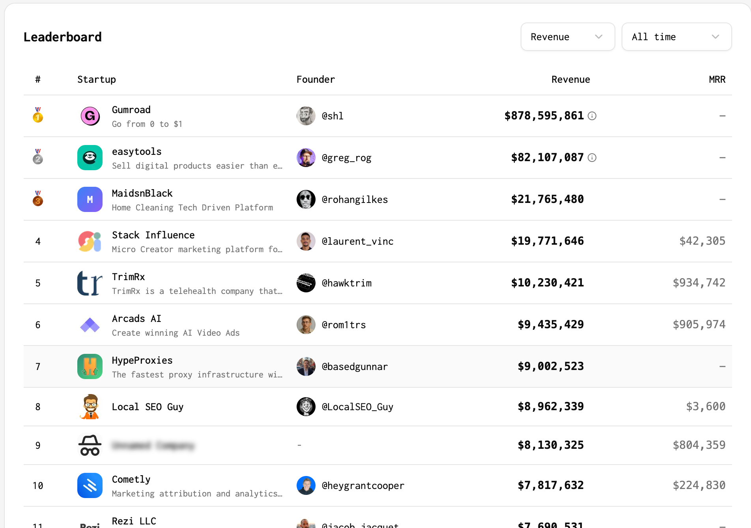Viewport: 751px width, 528px height.
Task: Click the Local SEO Guy mascot image
Action: tap(90, 407)
